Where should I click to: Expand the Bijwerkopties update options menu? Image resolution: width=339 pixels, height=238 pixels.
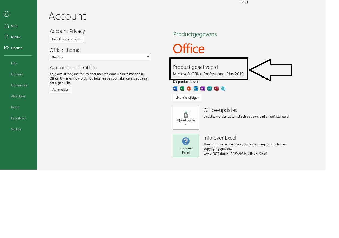186,118
